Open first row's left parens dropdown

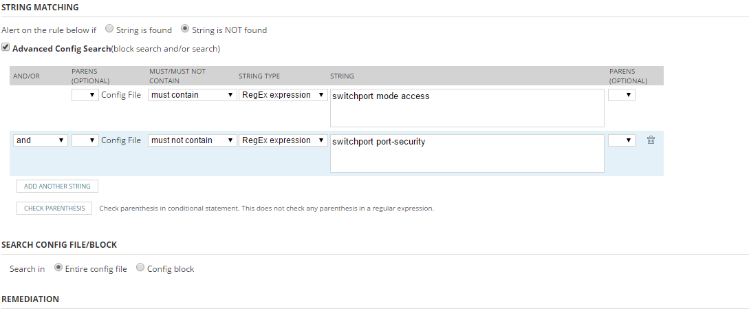(x=85, y=95)
